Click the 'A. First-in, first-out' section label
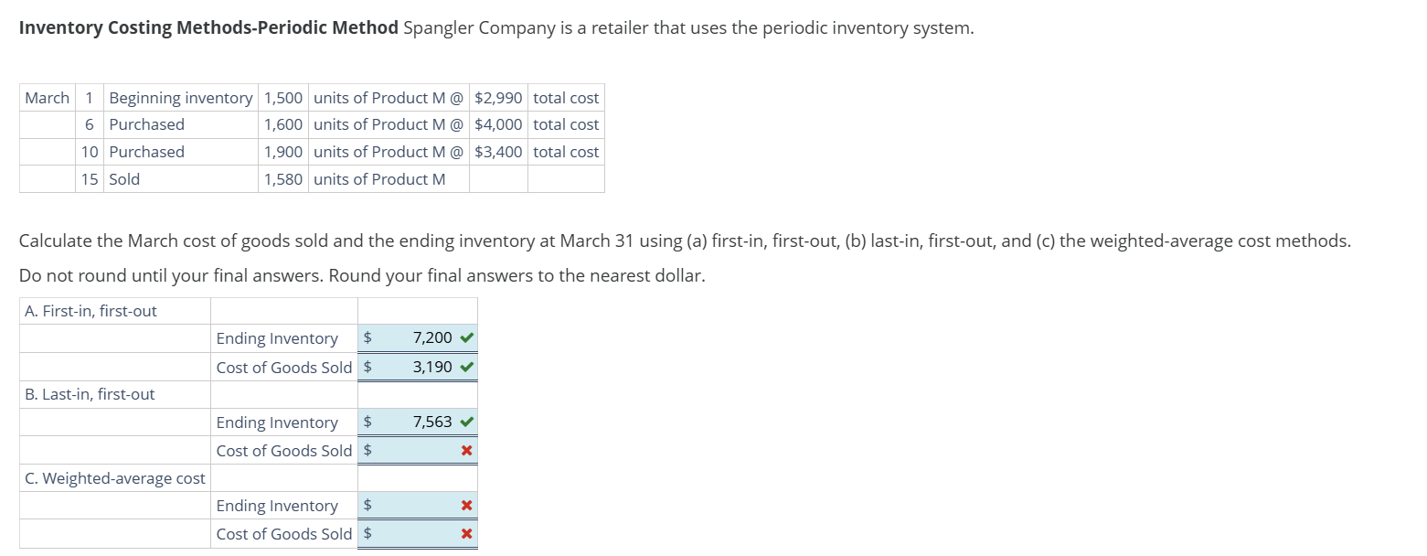The height and width of the screenshot is (556, 1427). coord(90,310)
